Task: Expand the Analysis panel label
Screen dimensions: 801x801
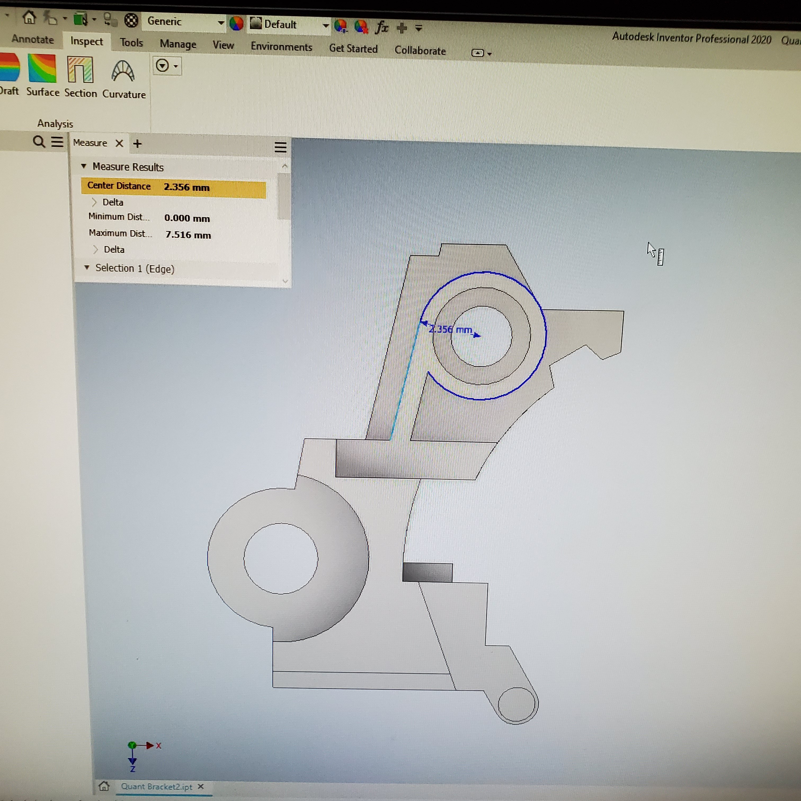Action: click(x=55, y=123)
